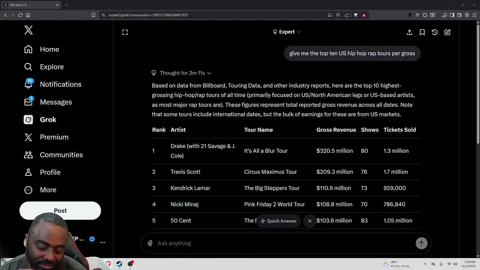Click the send arrow button
The image size is (480, 270).
coord(421,243)
